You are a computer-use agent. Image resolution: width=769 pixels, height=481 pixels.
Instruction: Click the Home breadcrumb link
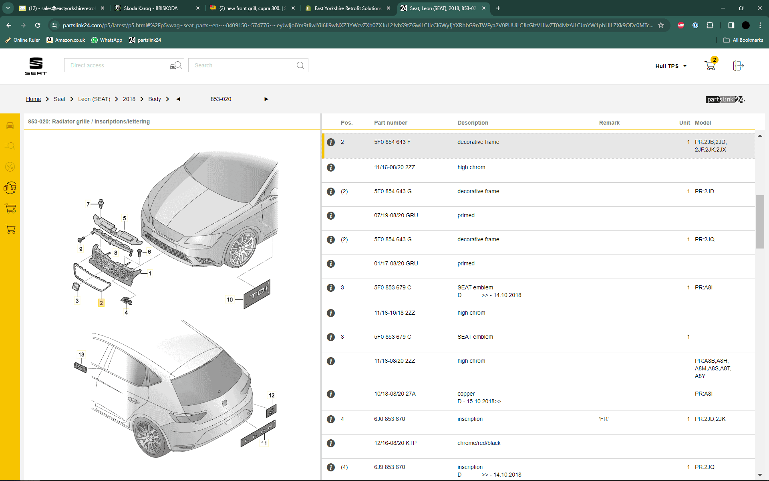[33, 99]
